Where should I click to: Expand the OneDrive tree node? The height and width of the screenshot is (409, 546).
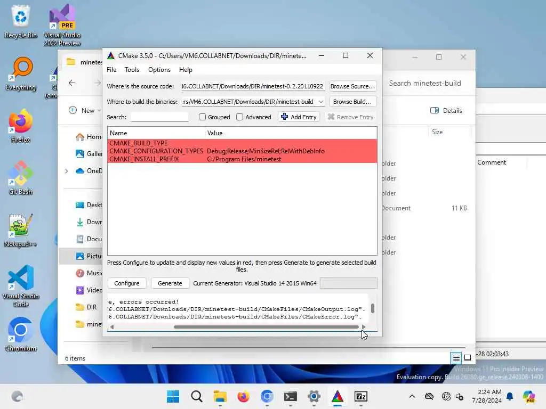pyautogui.click(x=66, y=171)
